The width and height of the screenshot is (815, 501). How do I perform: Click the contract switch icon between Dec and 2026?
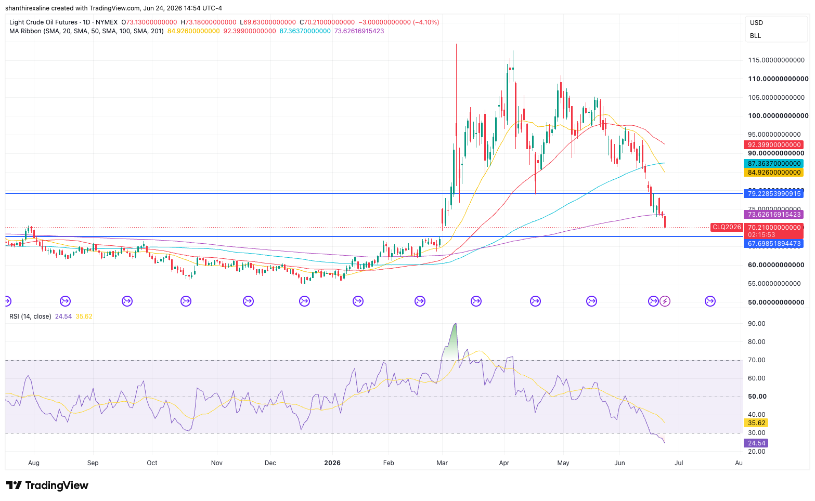(304, 301)
